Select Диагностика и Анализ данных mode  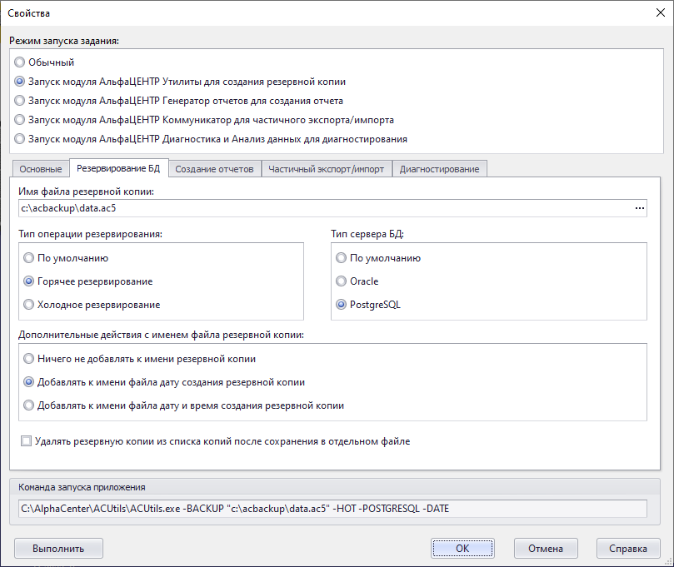click(x=20, y=139)
